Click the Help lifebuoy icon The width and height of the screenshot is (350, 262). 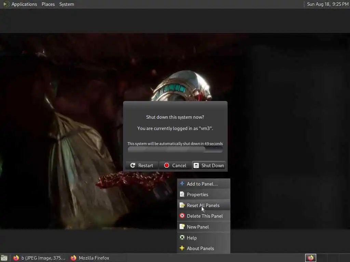(182, 237)
